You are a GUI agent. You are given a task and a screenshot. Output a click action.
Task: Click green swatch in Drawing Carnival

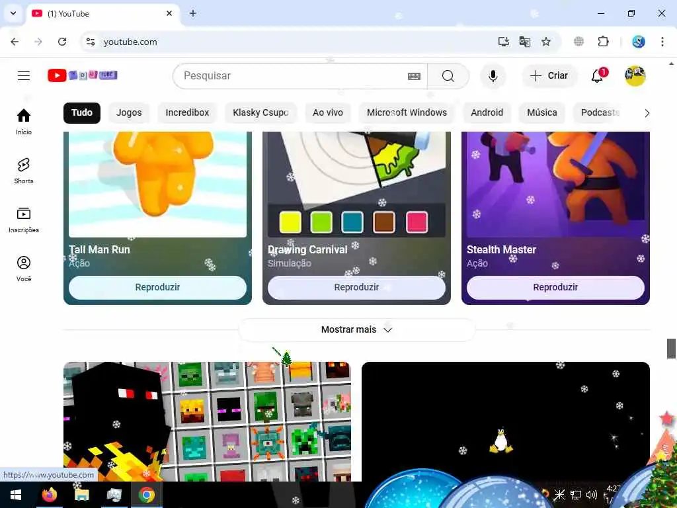(x=321, y=222)
